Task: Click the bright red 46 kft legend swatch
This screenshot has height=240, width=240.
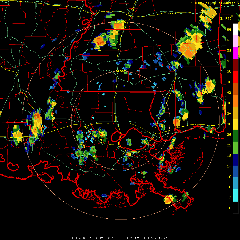Action: (235, 77)
